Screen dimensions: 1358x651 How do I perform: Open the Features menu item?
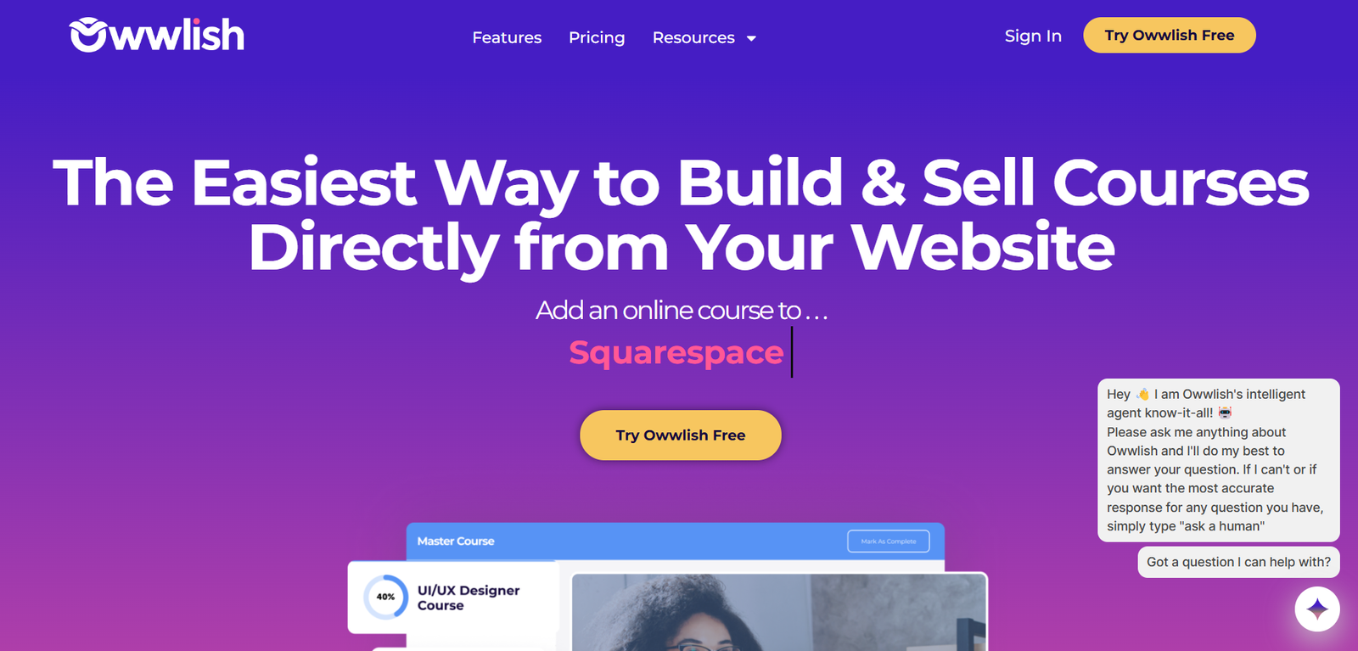[507, 37]
